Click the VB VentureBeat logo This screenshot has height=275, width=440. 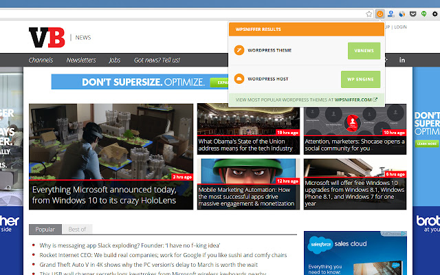(x=46, y=37)
